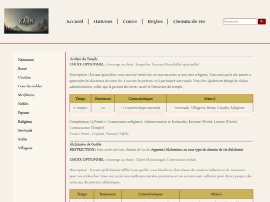Click the red search magnifier button
The height and width of the screenshot is (202, 270).
261,21
